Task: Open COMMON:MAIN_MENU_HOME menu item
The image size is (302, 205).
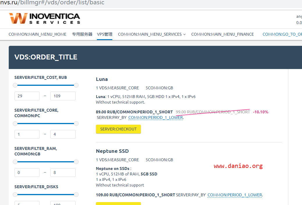Action: tap(37, 34)
